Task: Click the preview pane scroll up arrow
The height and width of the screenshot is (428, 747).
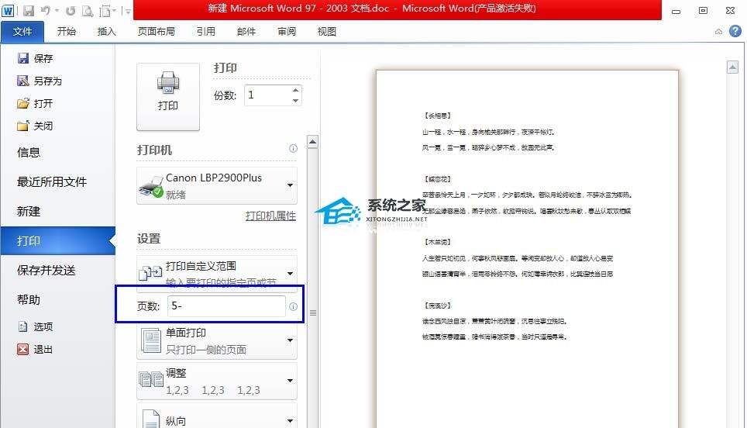Action: pos(733,67)
